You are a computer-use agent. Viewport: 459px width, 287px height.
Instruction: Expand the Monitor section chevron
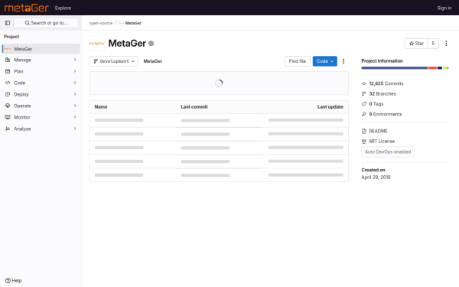coord(75,117)
